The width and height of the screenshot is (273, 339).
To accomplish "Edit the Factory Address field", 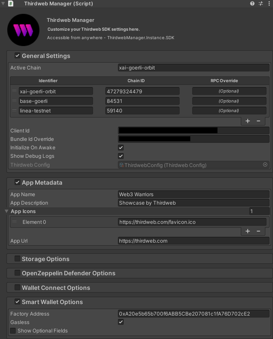I will (194, 314).
